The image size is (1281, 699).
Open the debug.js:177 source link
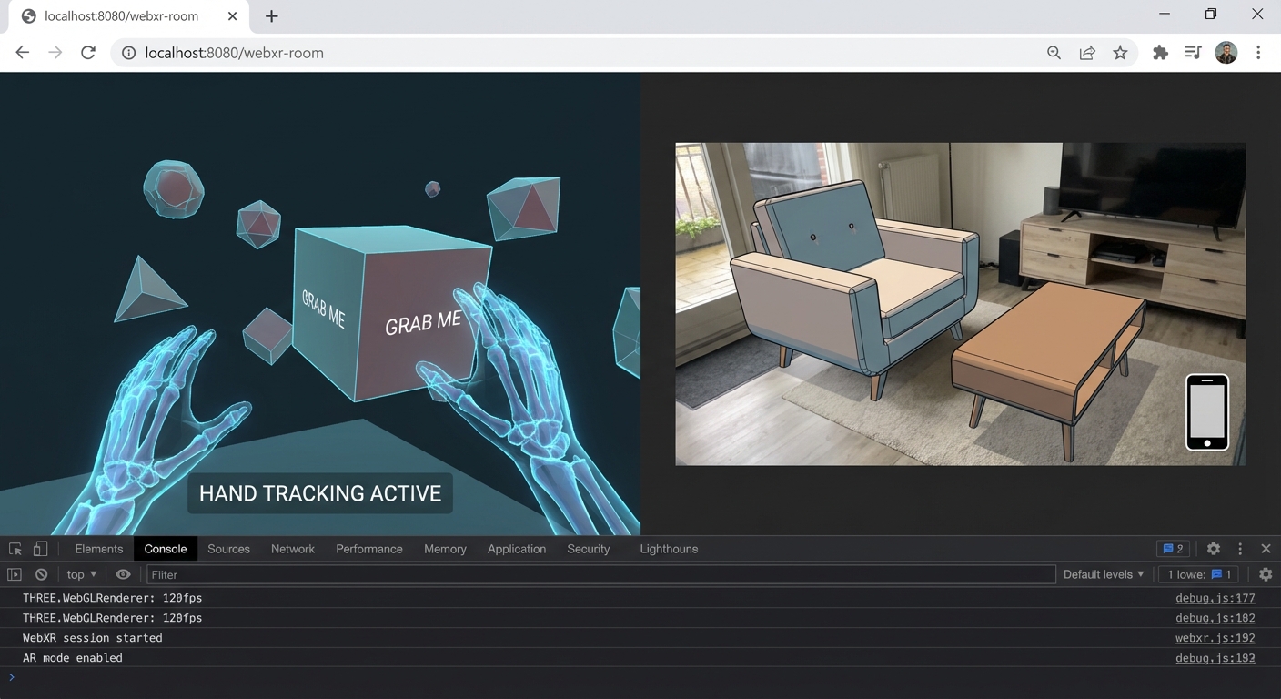(x=1215, y=598)
